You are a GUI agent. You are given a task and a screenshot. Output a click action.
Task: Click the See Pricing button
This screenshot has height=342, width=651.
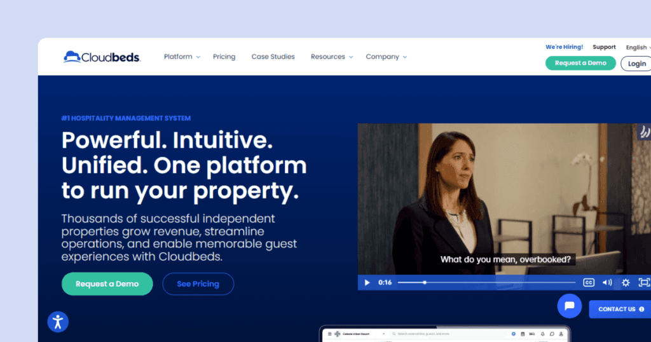click(x=198, y=284)
